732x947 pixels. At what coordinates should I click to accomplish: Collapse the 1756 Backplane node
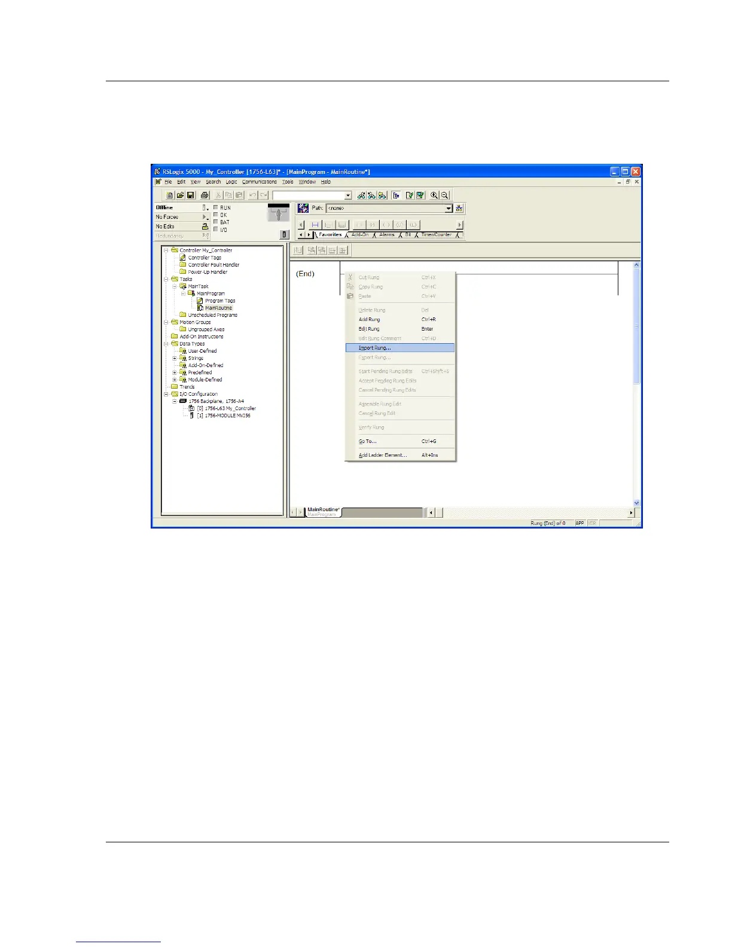(x=175, y=401)
